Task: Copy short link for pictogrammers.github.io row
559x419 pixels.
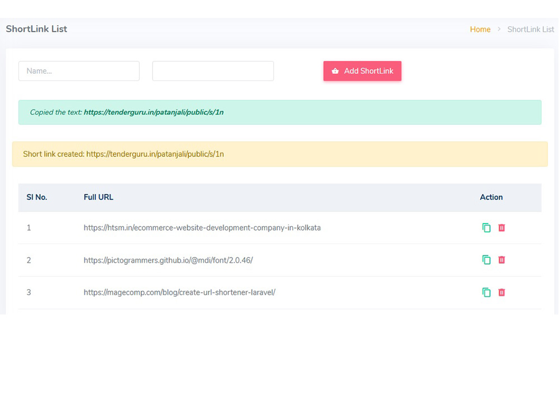Action: pos(486,260)
